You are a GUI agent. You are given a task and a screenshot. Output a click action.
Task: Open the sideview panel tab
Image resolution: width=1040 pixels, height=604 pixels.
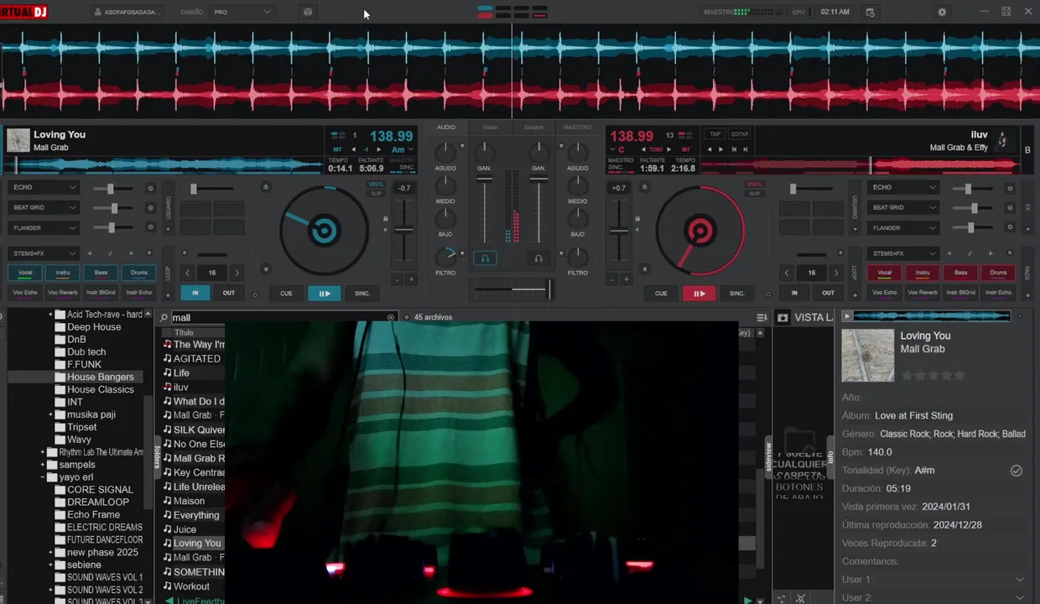[767, 457]
